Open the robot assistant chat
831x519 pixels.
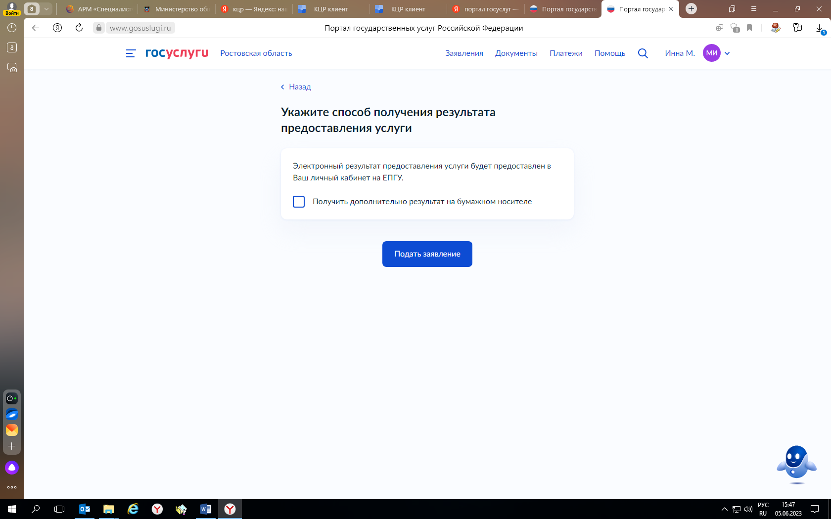point(796,465)
